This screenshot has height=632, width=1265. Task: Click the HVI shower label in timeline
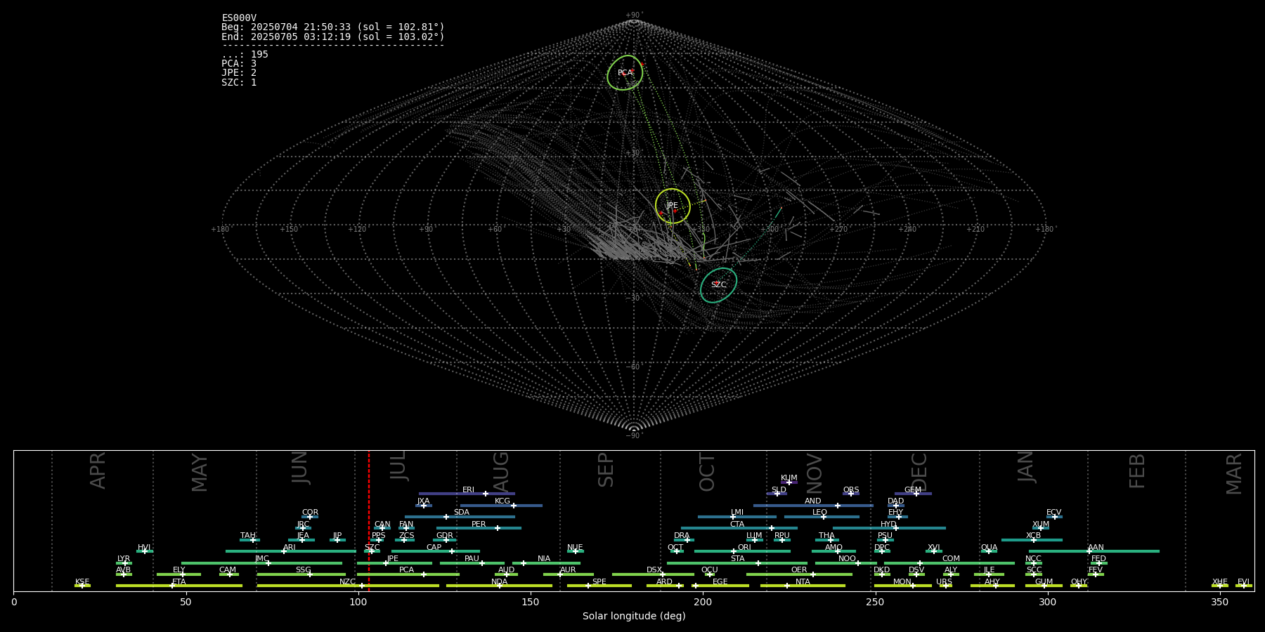[144, 548]
